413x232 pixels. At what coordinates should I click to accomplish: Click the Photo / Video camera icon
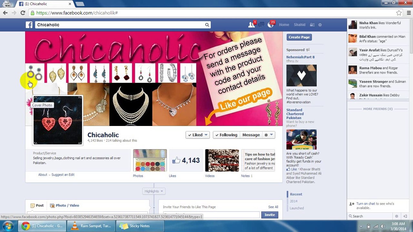point(52,206)
